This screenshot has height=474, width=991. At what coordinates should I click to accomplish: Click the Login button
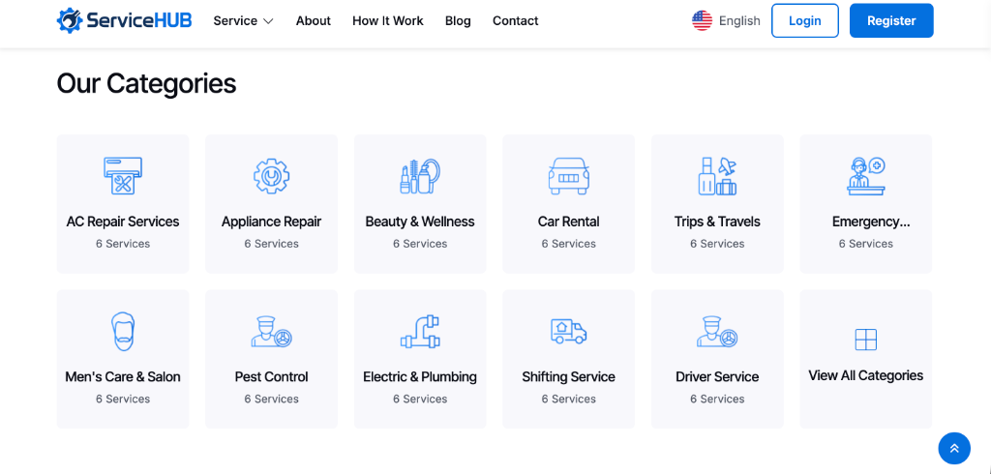click(x=804, y=21)
